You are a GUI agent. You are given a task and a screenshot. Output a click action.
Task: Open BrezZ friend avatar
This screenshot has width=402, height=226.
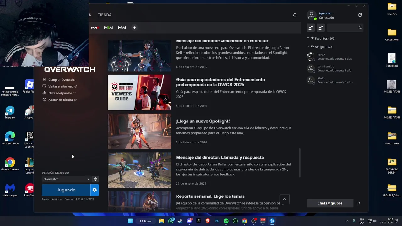(x=311, y=57)
